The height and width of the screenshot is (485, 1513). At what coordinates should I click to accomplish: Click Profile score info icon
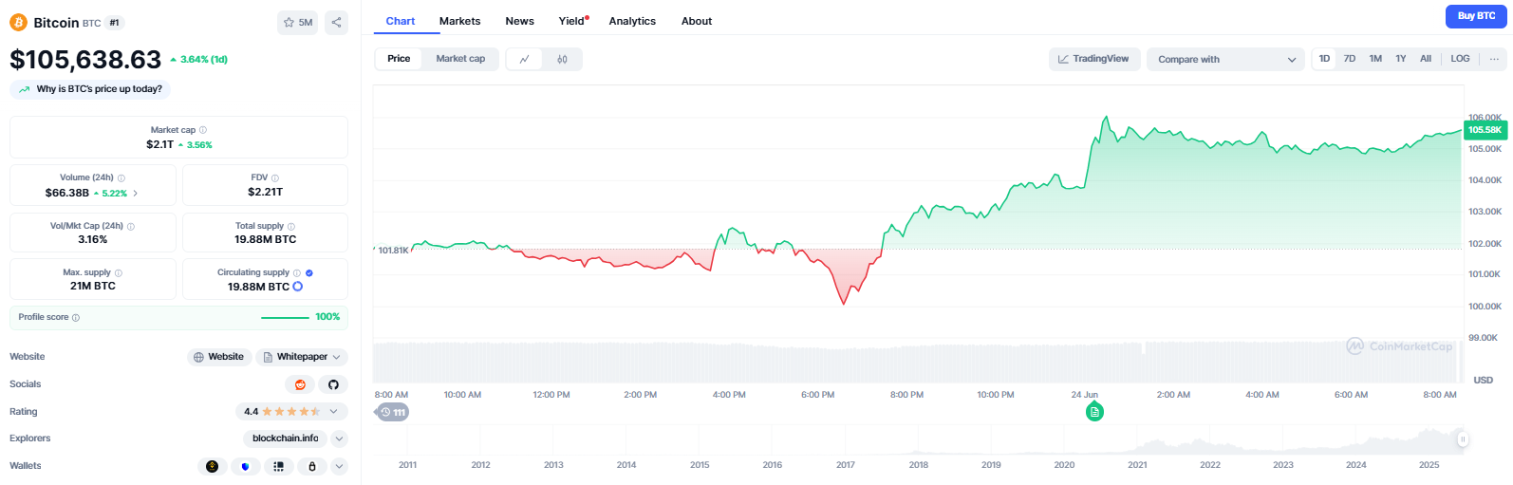click(x=76, y=317)
